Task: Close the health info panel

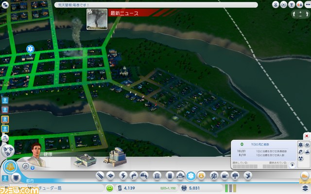Action: click(306, 137)
